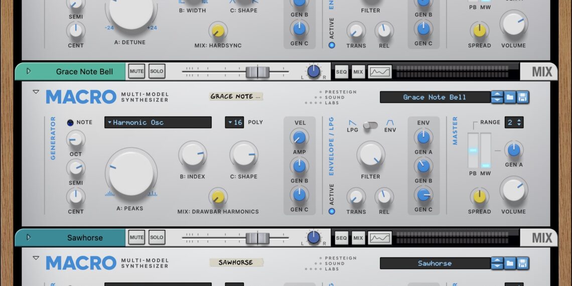The width and height of the screenshot is (572, 286).
Task: Expand the Sawhorse mix channel triangle
Action: (x=29, y=237)
